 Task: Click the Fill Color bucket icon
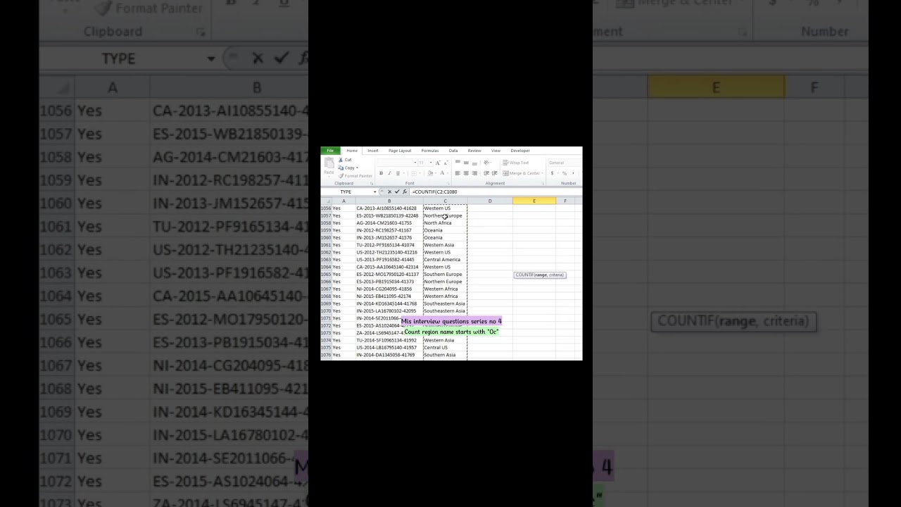click(430, 173)
